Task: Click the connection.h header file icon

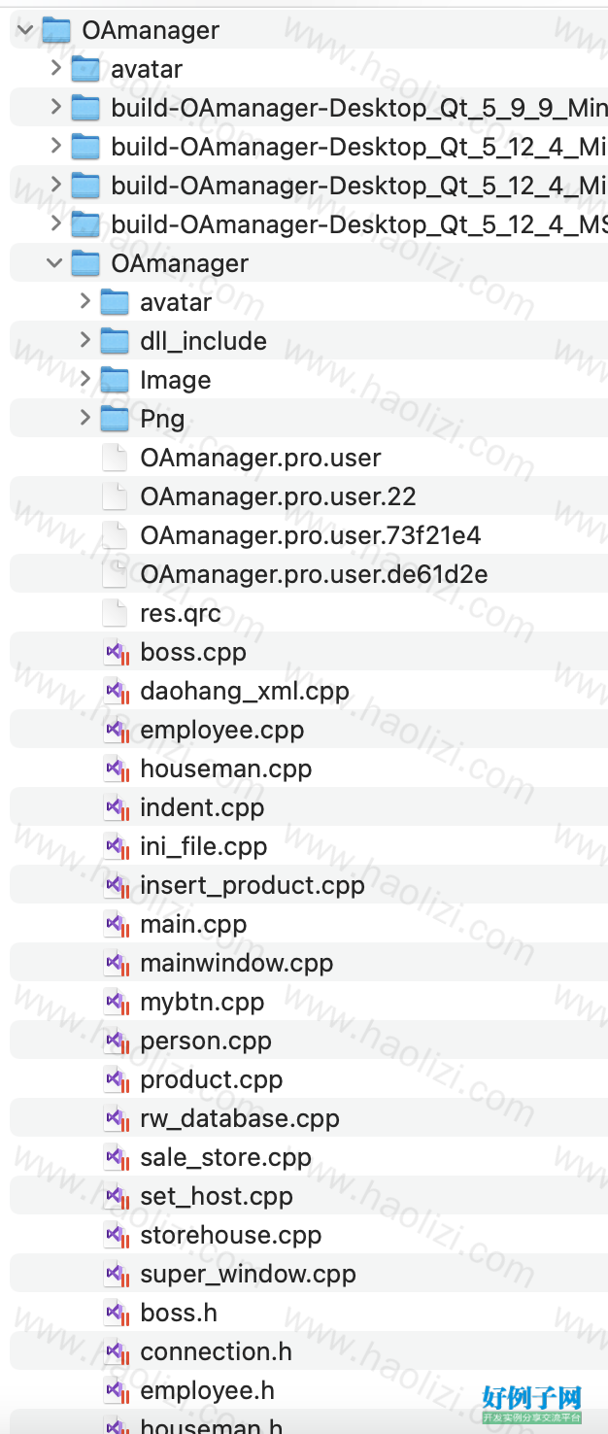Action: 117,1351
